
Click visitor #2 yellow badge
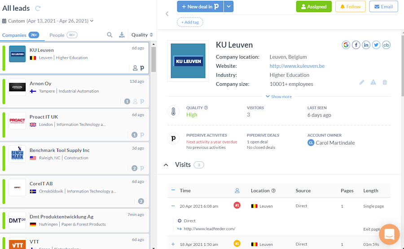[237, 244]
